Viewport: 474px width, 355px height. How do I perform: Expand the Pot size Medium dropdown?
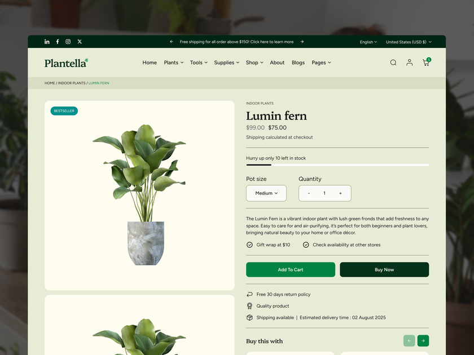tap(266, 193)
